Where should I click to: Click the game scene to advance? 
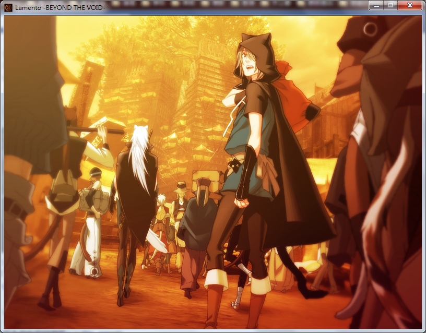tap(212, 172)
